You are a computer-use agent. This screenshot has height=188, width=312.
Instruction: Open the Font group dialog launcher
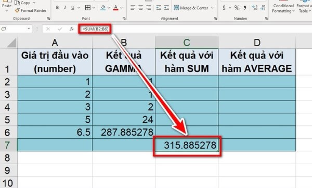124,19
